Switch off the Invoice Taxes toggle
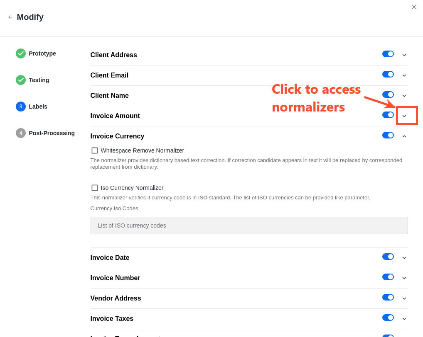Screen dimensions: 423x337 [x=388, y=318]
